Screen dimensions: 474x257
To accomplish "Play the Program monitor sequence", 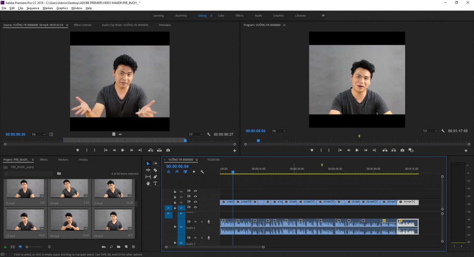I will pos(357,150).
